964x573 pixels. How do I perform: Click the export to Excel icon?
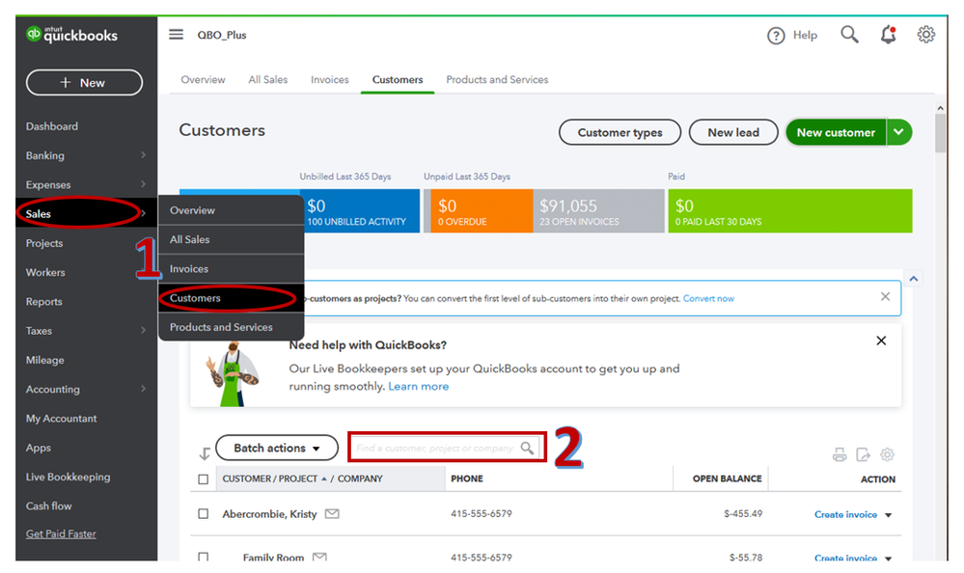point(864,454)
